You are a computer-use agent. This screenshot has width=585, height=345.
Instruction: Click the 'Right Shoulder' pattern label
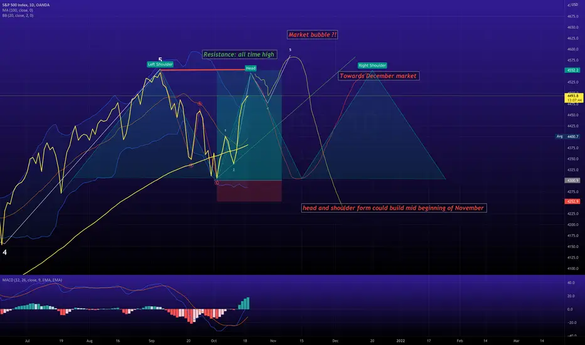372,66
